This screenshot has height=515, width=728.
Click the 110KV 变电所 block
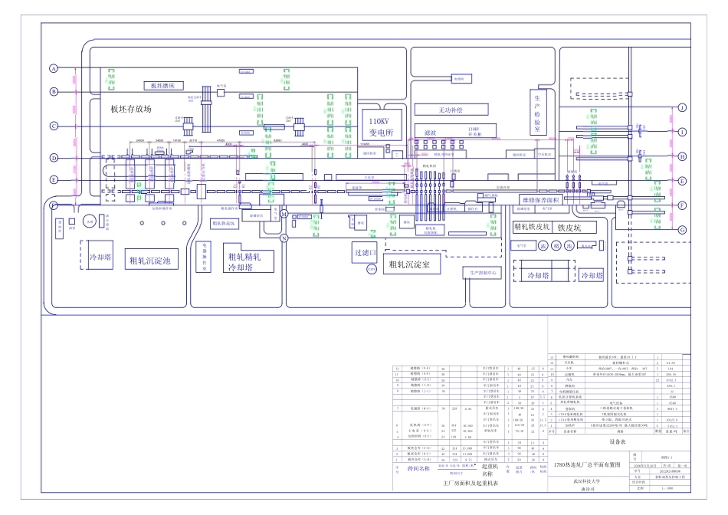tap(381, 126)
